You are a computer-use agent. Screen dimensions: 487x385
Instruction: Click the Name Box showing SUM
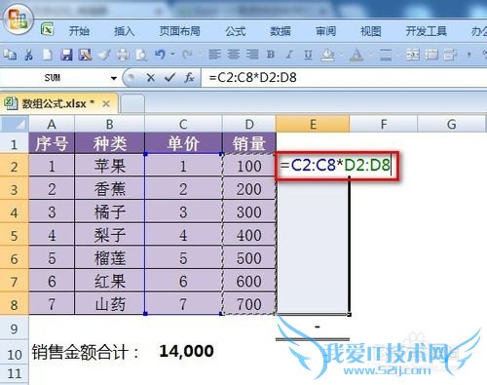[x=54, y=78]
